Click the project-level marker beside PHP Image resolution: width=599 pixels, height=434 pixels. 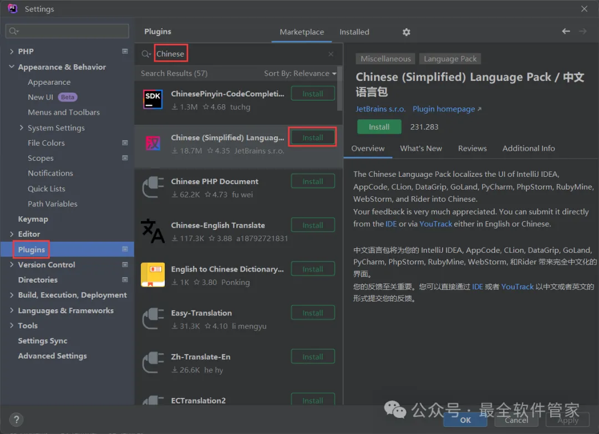tap(125, 51)
